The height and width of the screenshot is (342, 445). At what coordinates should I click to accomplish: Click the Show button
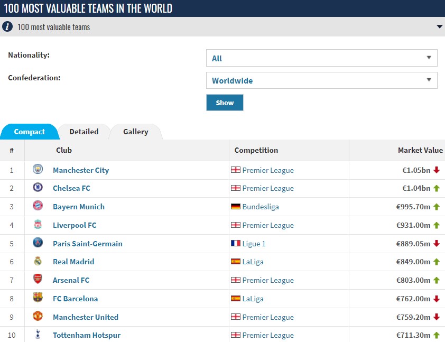[x=225, y=103]
